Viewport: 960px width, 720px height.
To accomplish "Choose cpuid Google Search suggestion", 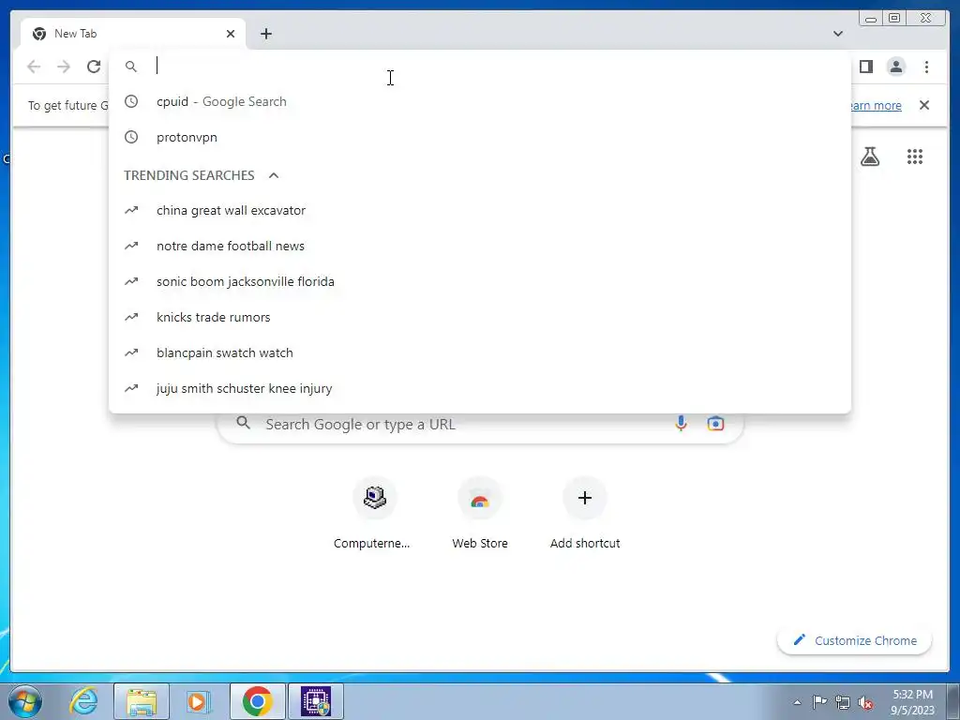I will [479, 101].
